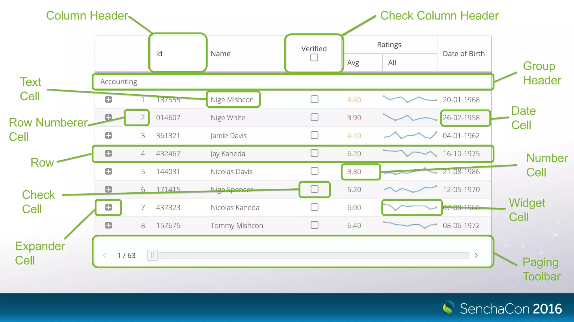
Task: Select the name cell Jamie Davis
Action: coord(229,136)
